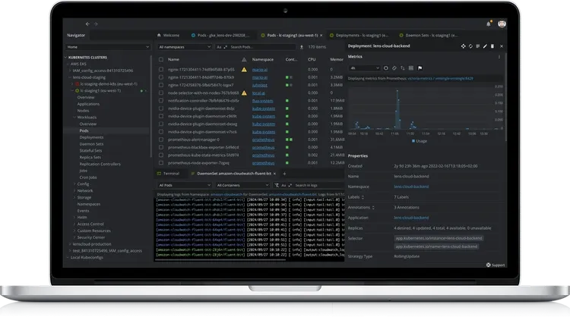Switch to Pods - gke_lens-dev tab
Viewport: 570px width, 317px height.
point(220,35)
